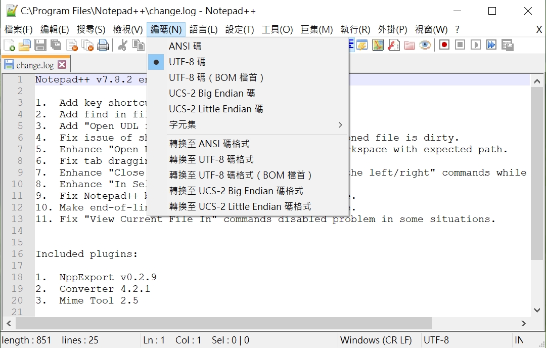Open the Document Map toolbar icon

tap(378, 46)
